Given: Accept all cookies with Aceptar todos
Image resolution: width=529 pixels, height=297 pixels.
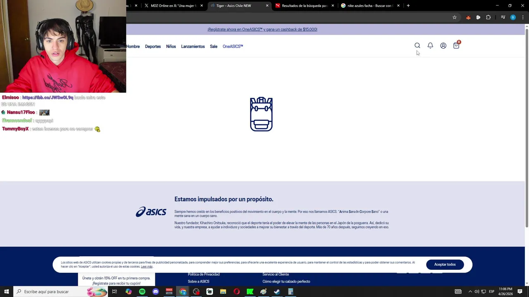Looking at the screenshot, I should click(445, 264).
